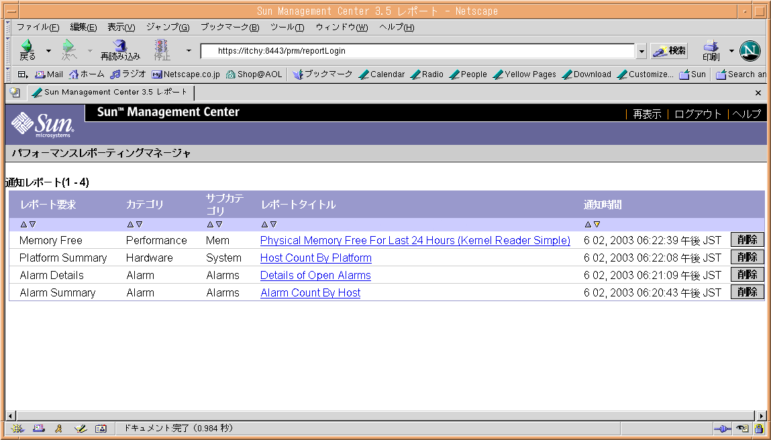Delete the Memory Free report row
This screenshot has width=771, height=440.
point(747,240)
